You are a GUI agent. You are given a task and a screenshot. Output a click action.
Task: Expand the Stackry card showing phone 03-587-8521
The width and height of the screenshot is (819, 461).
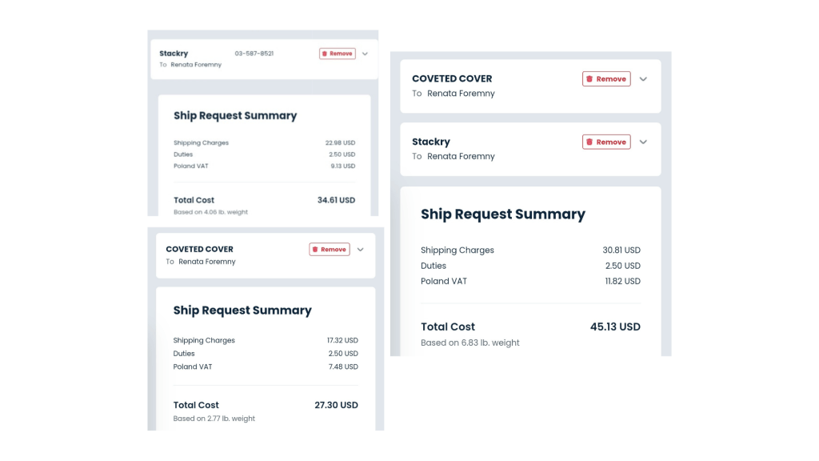365,54
